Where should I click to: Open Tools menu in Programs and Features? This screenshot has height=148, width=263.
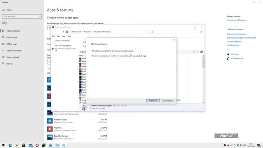pyautogui.click(x=69, y=36)
